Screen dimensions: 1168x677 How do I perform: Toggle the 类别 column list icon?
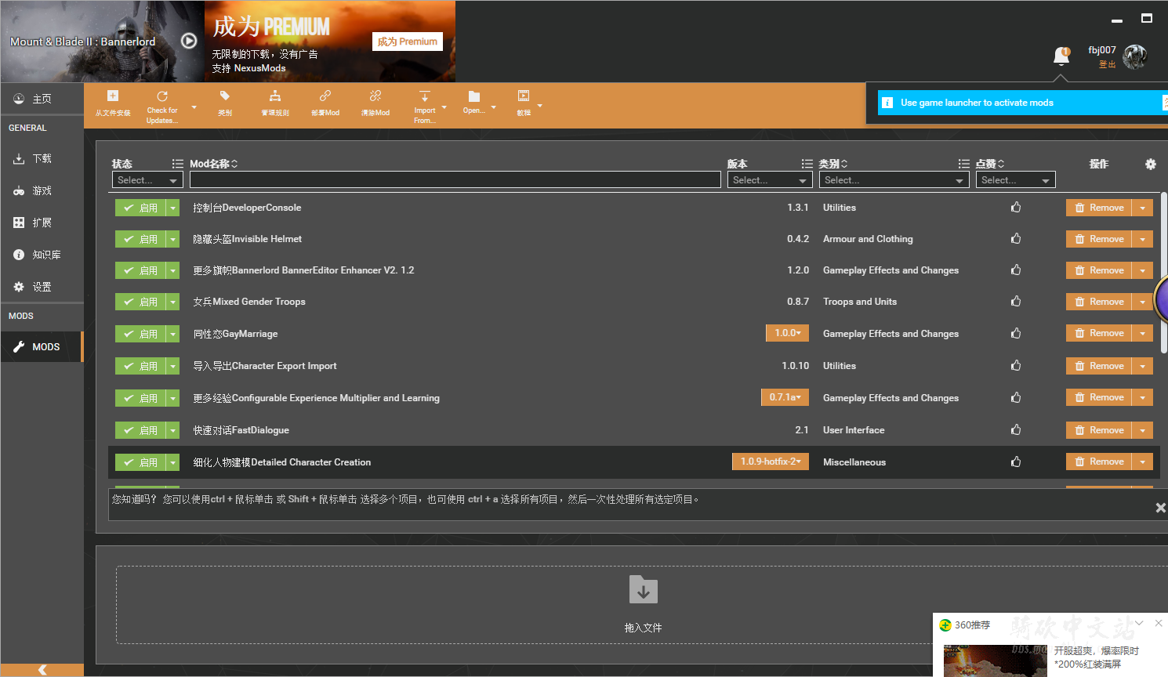point(964,164)
